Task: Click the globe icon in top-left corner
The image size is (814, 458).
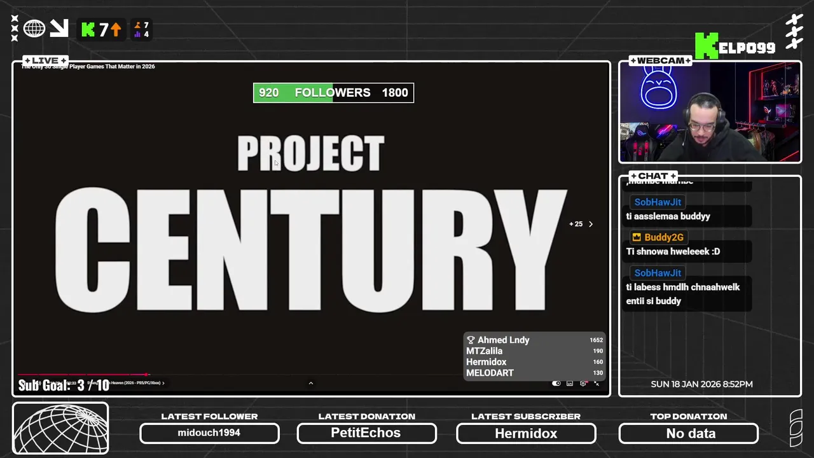Action: pos(34,29)
